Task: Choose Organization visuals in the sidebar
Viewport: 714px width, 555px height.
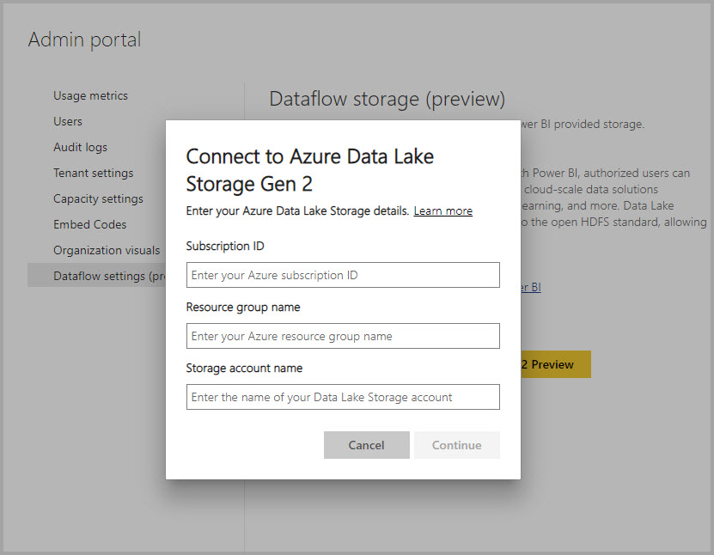Action: tap(107, 250)
